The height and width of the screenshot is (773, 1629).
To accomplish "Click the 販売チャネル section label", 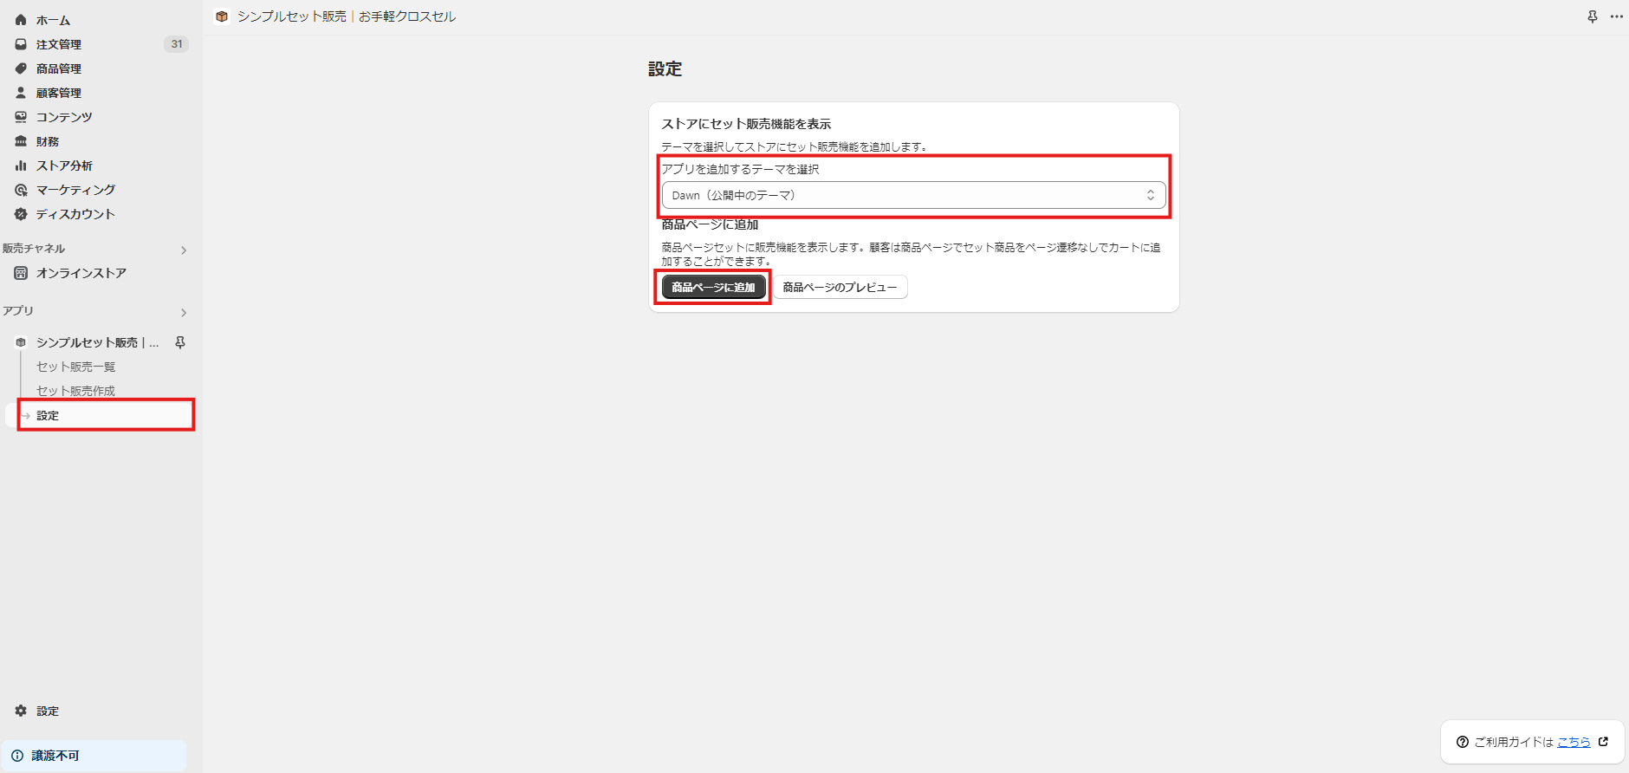I will click(34, 249).
